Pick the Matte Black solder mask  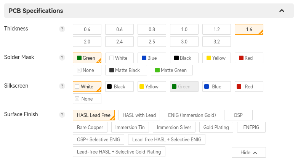[126, 70]
